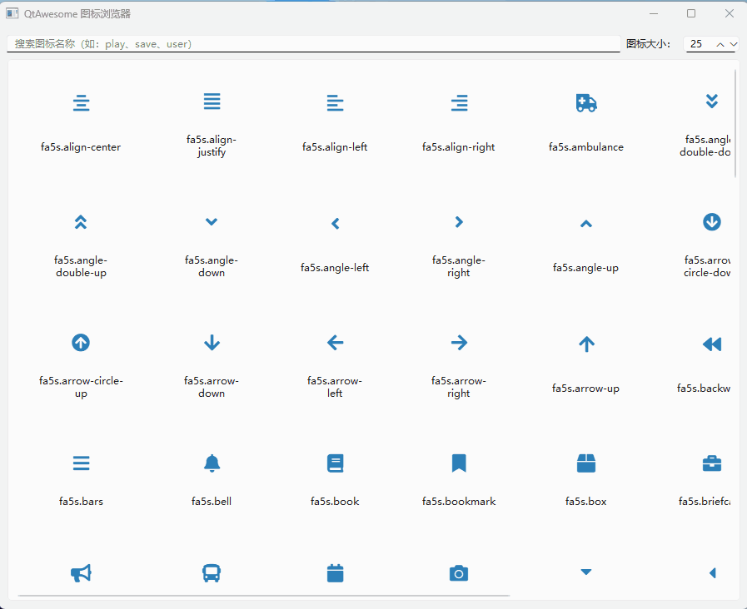747x609 pixels.
Task: Click the fa5s.align-justify label
Action: click(212, 146)
